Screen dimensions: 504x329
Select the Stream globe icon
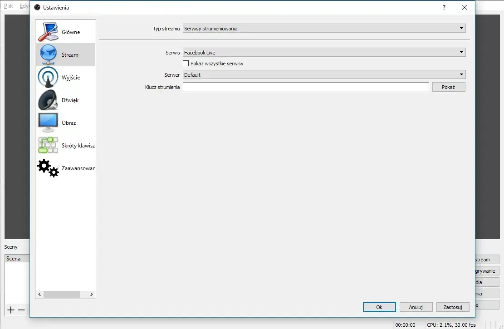tap(48, 54)
